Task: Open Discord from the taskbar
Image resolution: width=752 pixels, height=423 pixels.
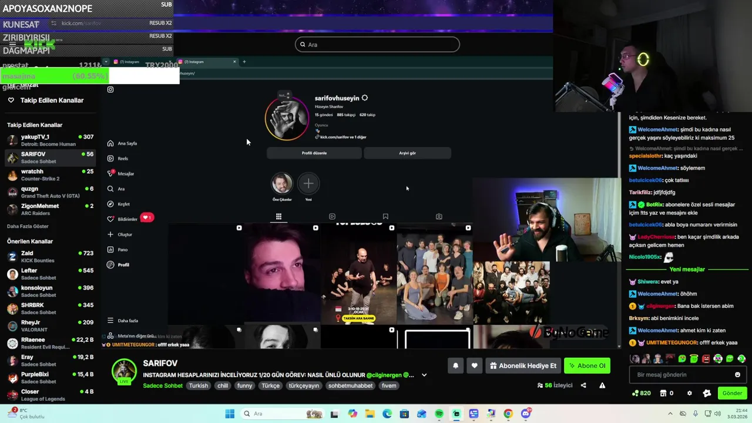Action: tap(526, 414)
